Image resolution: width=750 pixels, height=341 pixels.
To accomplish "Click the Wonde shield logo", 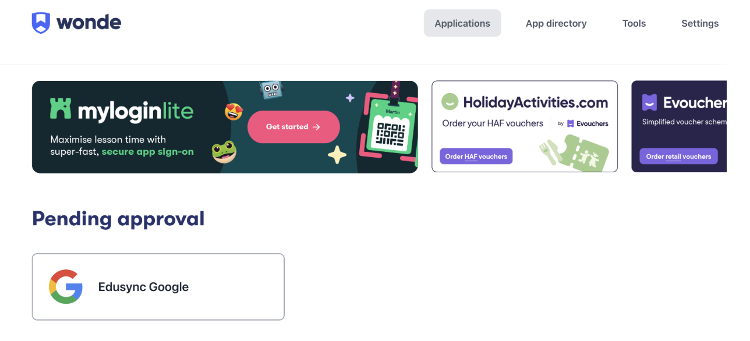I will (x=41, y=22).
